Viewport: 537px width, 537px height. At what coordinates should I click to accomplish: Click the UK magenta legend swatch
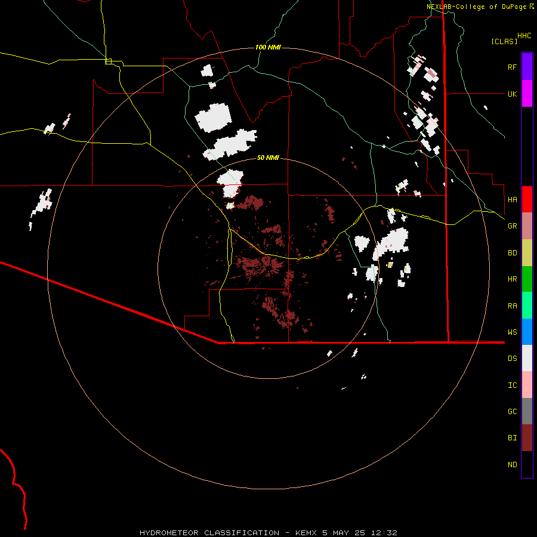[527, 94]
